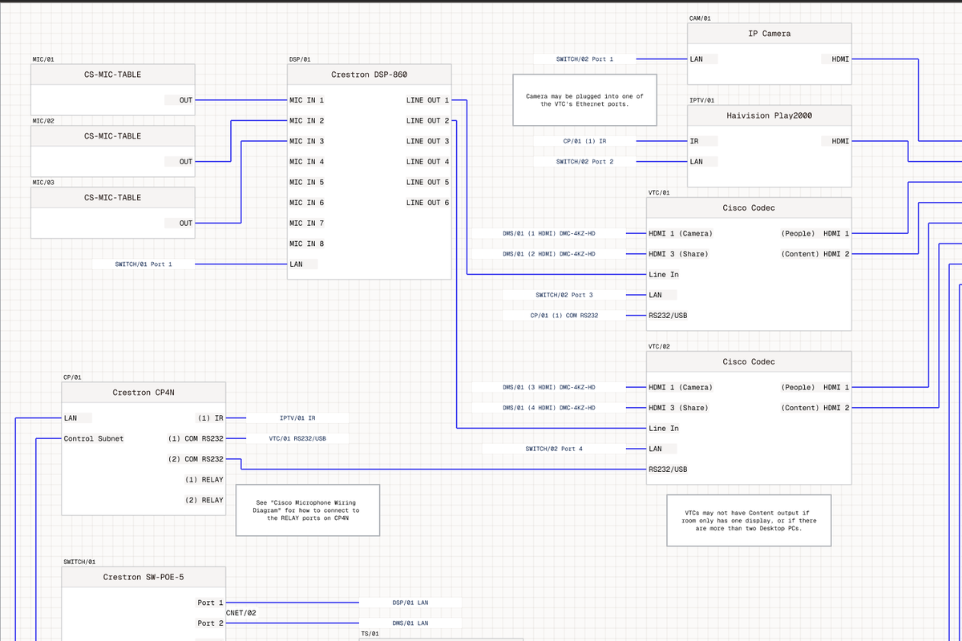962x641 pixels.
Task: Click the MIC/01 CS-MIC-TABLE block title
Action: point(112,75)
